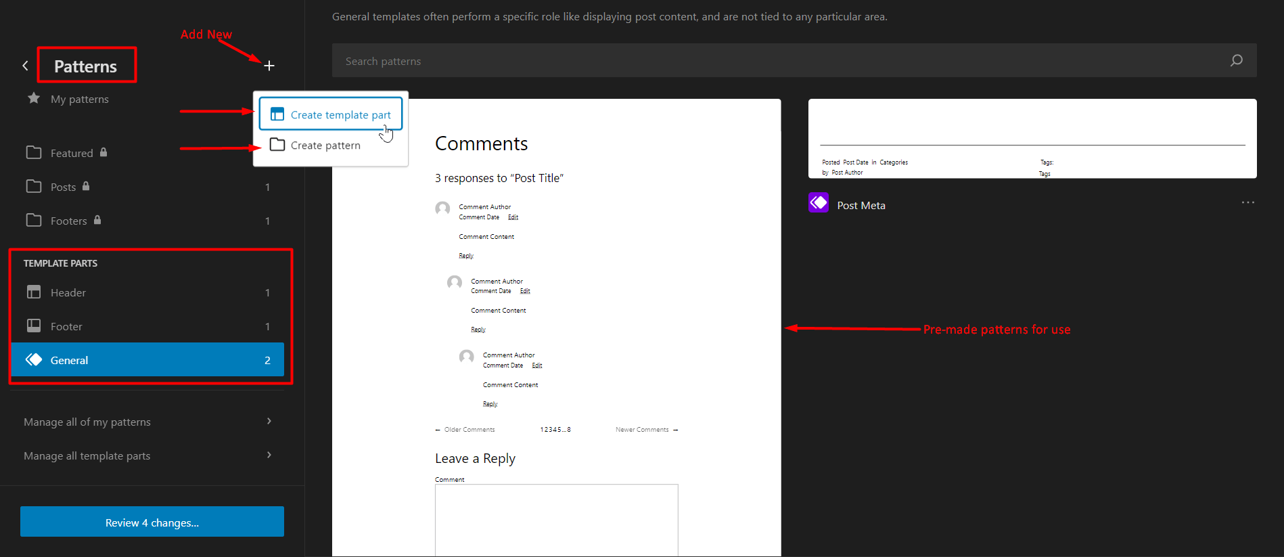Click the Review 4 changes button
The width and height of the screenshot is (1284, 557).
pos(152,522)
